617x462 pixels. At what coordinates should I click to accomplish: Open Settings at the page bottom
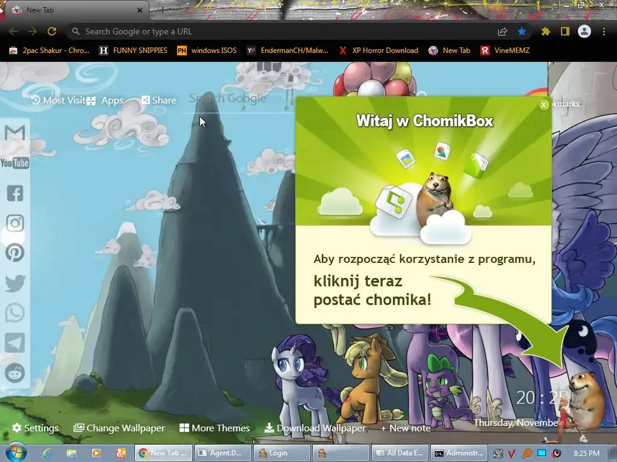36,428
